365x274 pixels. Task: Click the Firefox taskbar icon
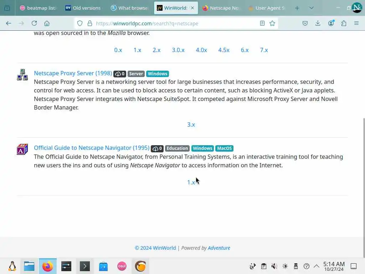tap(47, 266)
